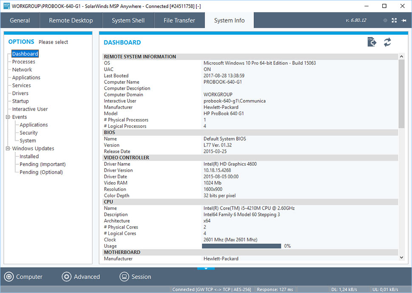Collapse the Events tree node
The image size is (412, 293).
pos(8,117)
